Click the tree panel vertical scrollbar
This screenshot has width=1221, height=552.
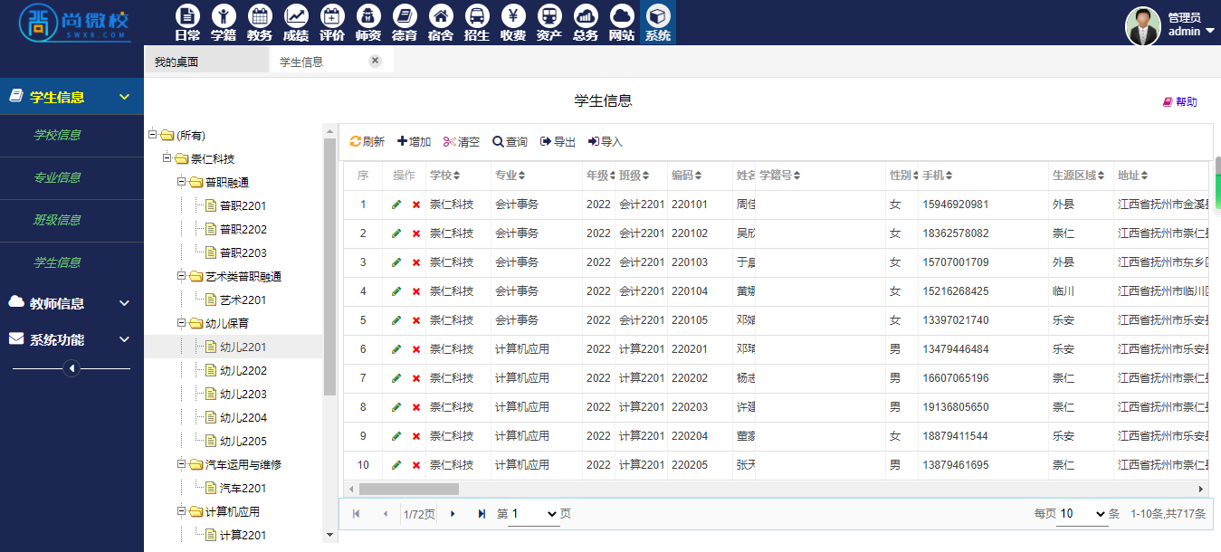pyautogui.click(x=329, y=267)
